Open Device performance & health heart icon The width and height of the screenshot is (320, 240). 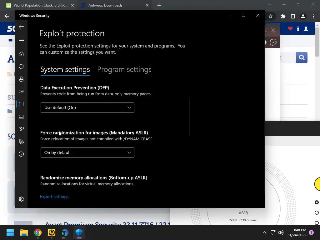(x=21, y=129)
